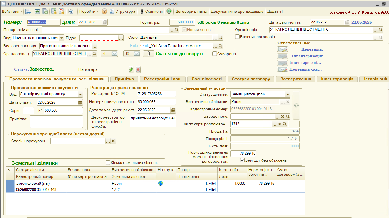Open Сканкопії paperclip toolbar item
The height and width of the screenshot is (218, 389).
[151, 11]
